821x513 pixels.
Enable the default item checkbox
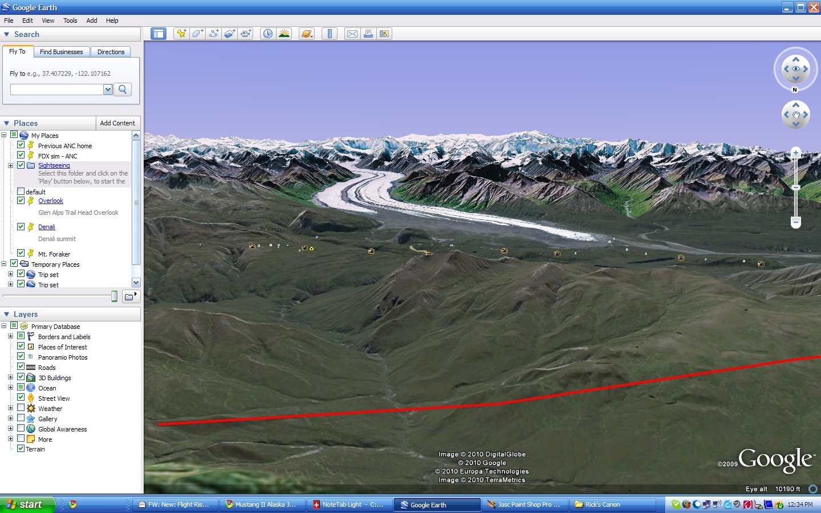pyautogui.click(x=21, y=192)
